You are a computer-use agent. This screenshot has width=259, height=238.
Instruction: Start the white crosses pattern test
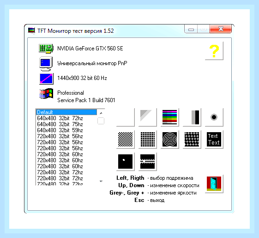[192, 140]
